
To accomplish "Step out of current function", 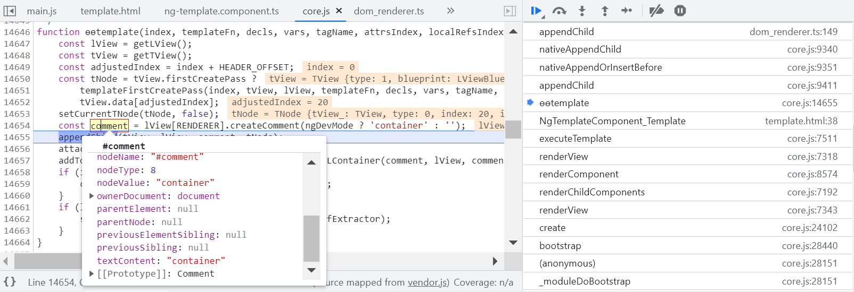I will tap(605, 11).
